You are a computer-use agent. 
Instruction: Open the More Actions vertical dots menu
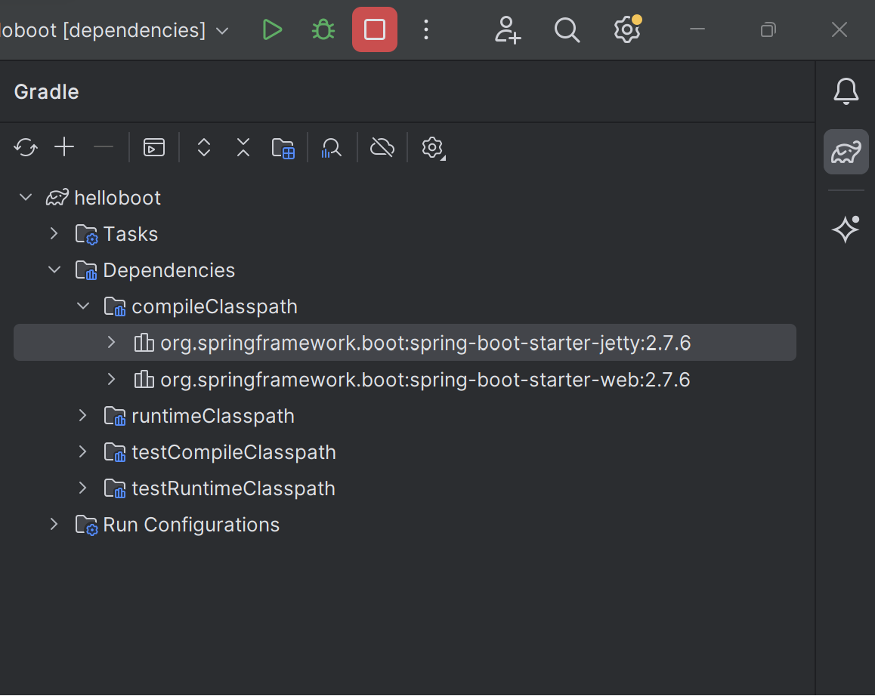click(425, 29)
